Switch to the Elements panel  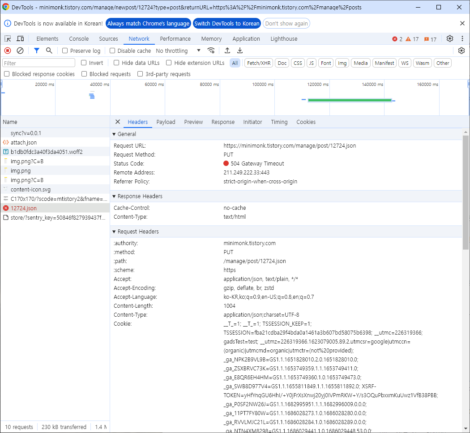(x=47, y=38)
